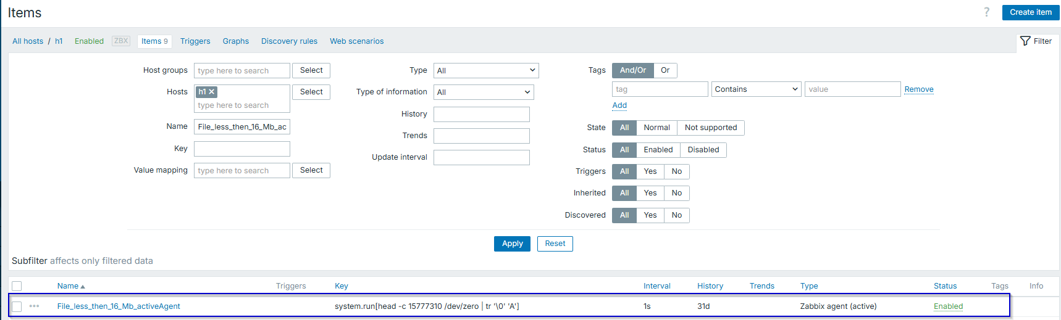This screenshot has height=320, width=1061.
Task: Click the help question mark icon
Action: (986, 12)
